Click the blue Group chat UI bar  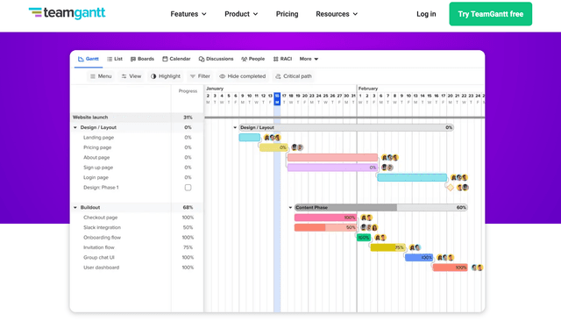[x=419, y=258]
